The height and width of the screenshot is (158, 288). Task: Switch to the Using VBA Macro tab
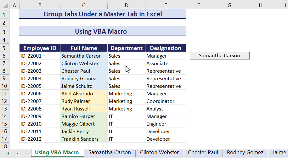pyautogui.click(x=57, y=153)
